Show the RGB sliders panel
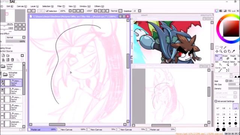 pos(221,11)
